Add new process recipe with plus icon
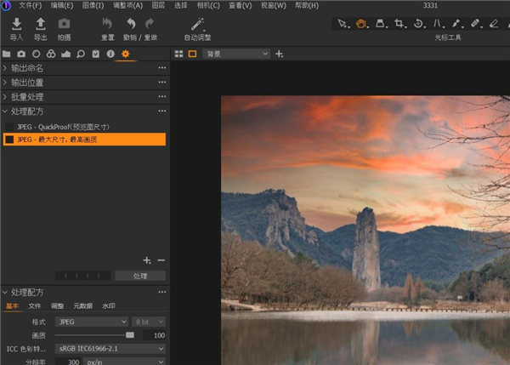 [x=146, y=260]
